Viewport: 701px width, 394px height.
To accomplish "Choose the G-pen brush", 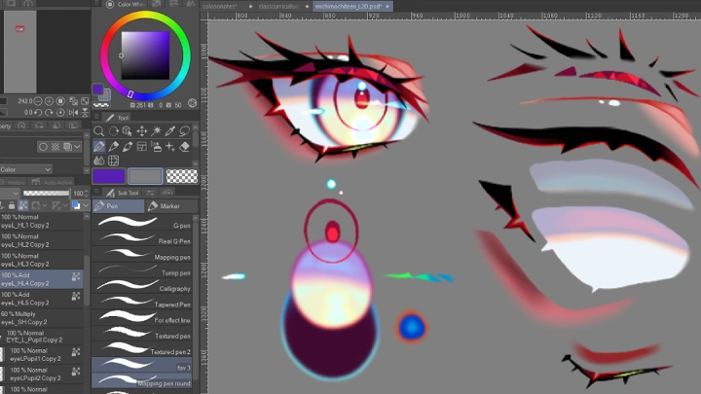I will click(142, 223).
